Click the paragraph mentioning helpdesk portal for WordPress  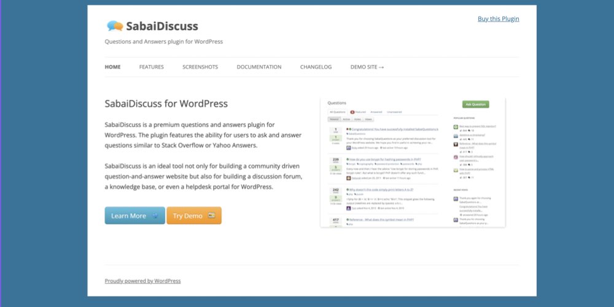204,176
